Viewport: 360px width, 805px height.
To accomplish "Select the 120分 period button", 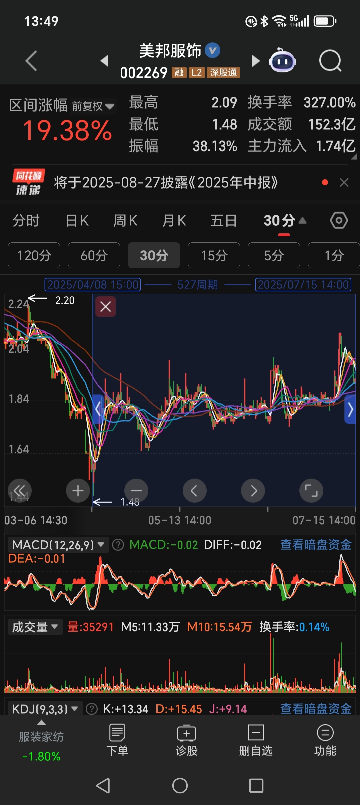I will point(34,255).
